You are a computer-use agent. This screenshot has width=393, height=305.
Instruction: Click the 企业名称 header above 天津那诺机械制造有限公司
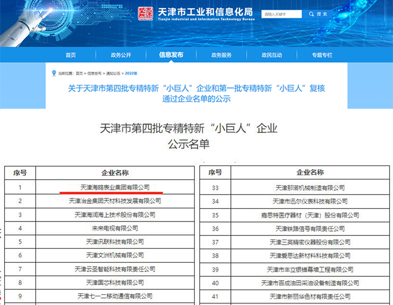tap(310, 172)
